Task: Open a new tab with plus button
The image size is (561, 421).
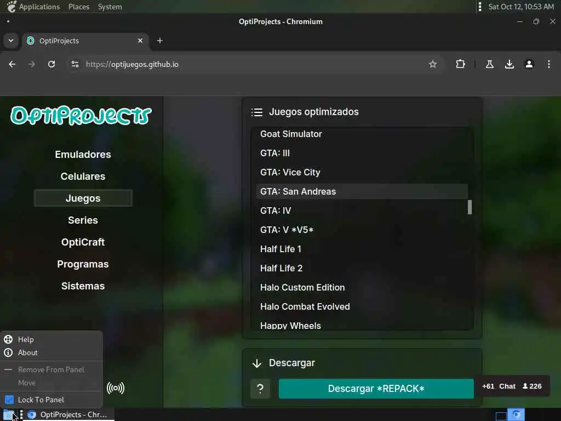Action: [160, 41]
